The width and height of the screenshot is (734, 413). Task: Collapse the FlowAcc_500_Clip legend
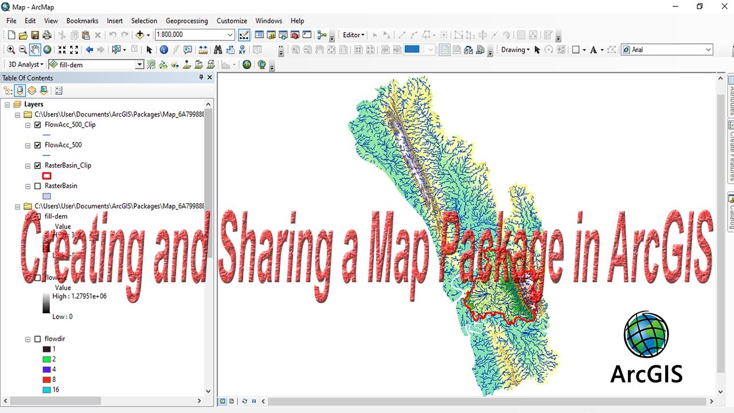pos(28,125)
